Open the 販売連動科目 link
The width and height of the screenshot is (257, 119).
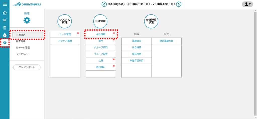[x=166, y=41]
